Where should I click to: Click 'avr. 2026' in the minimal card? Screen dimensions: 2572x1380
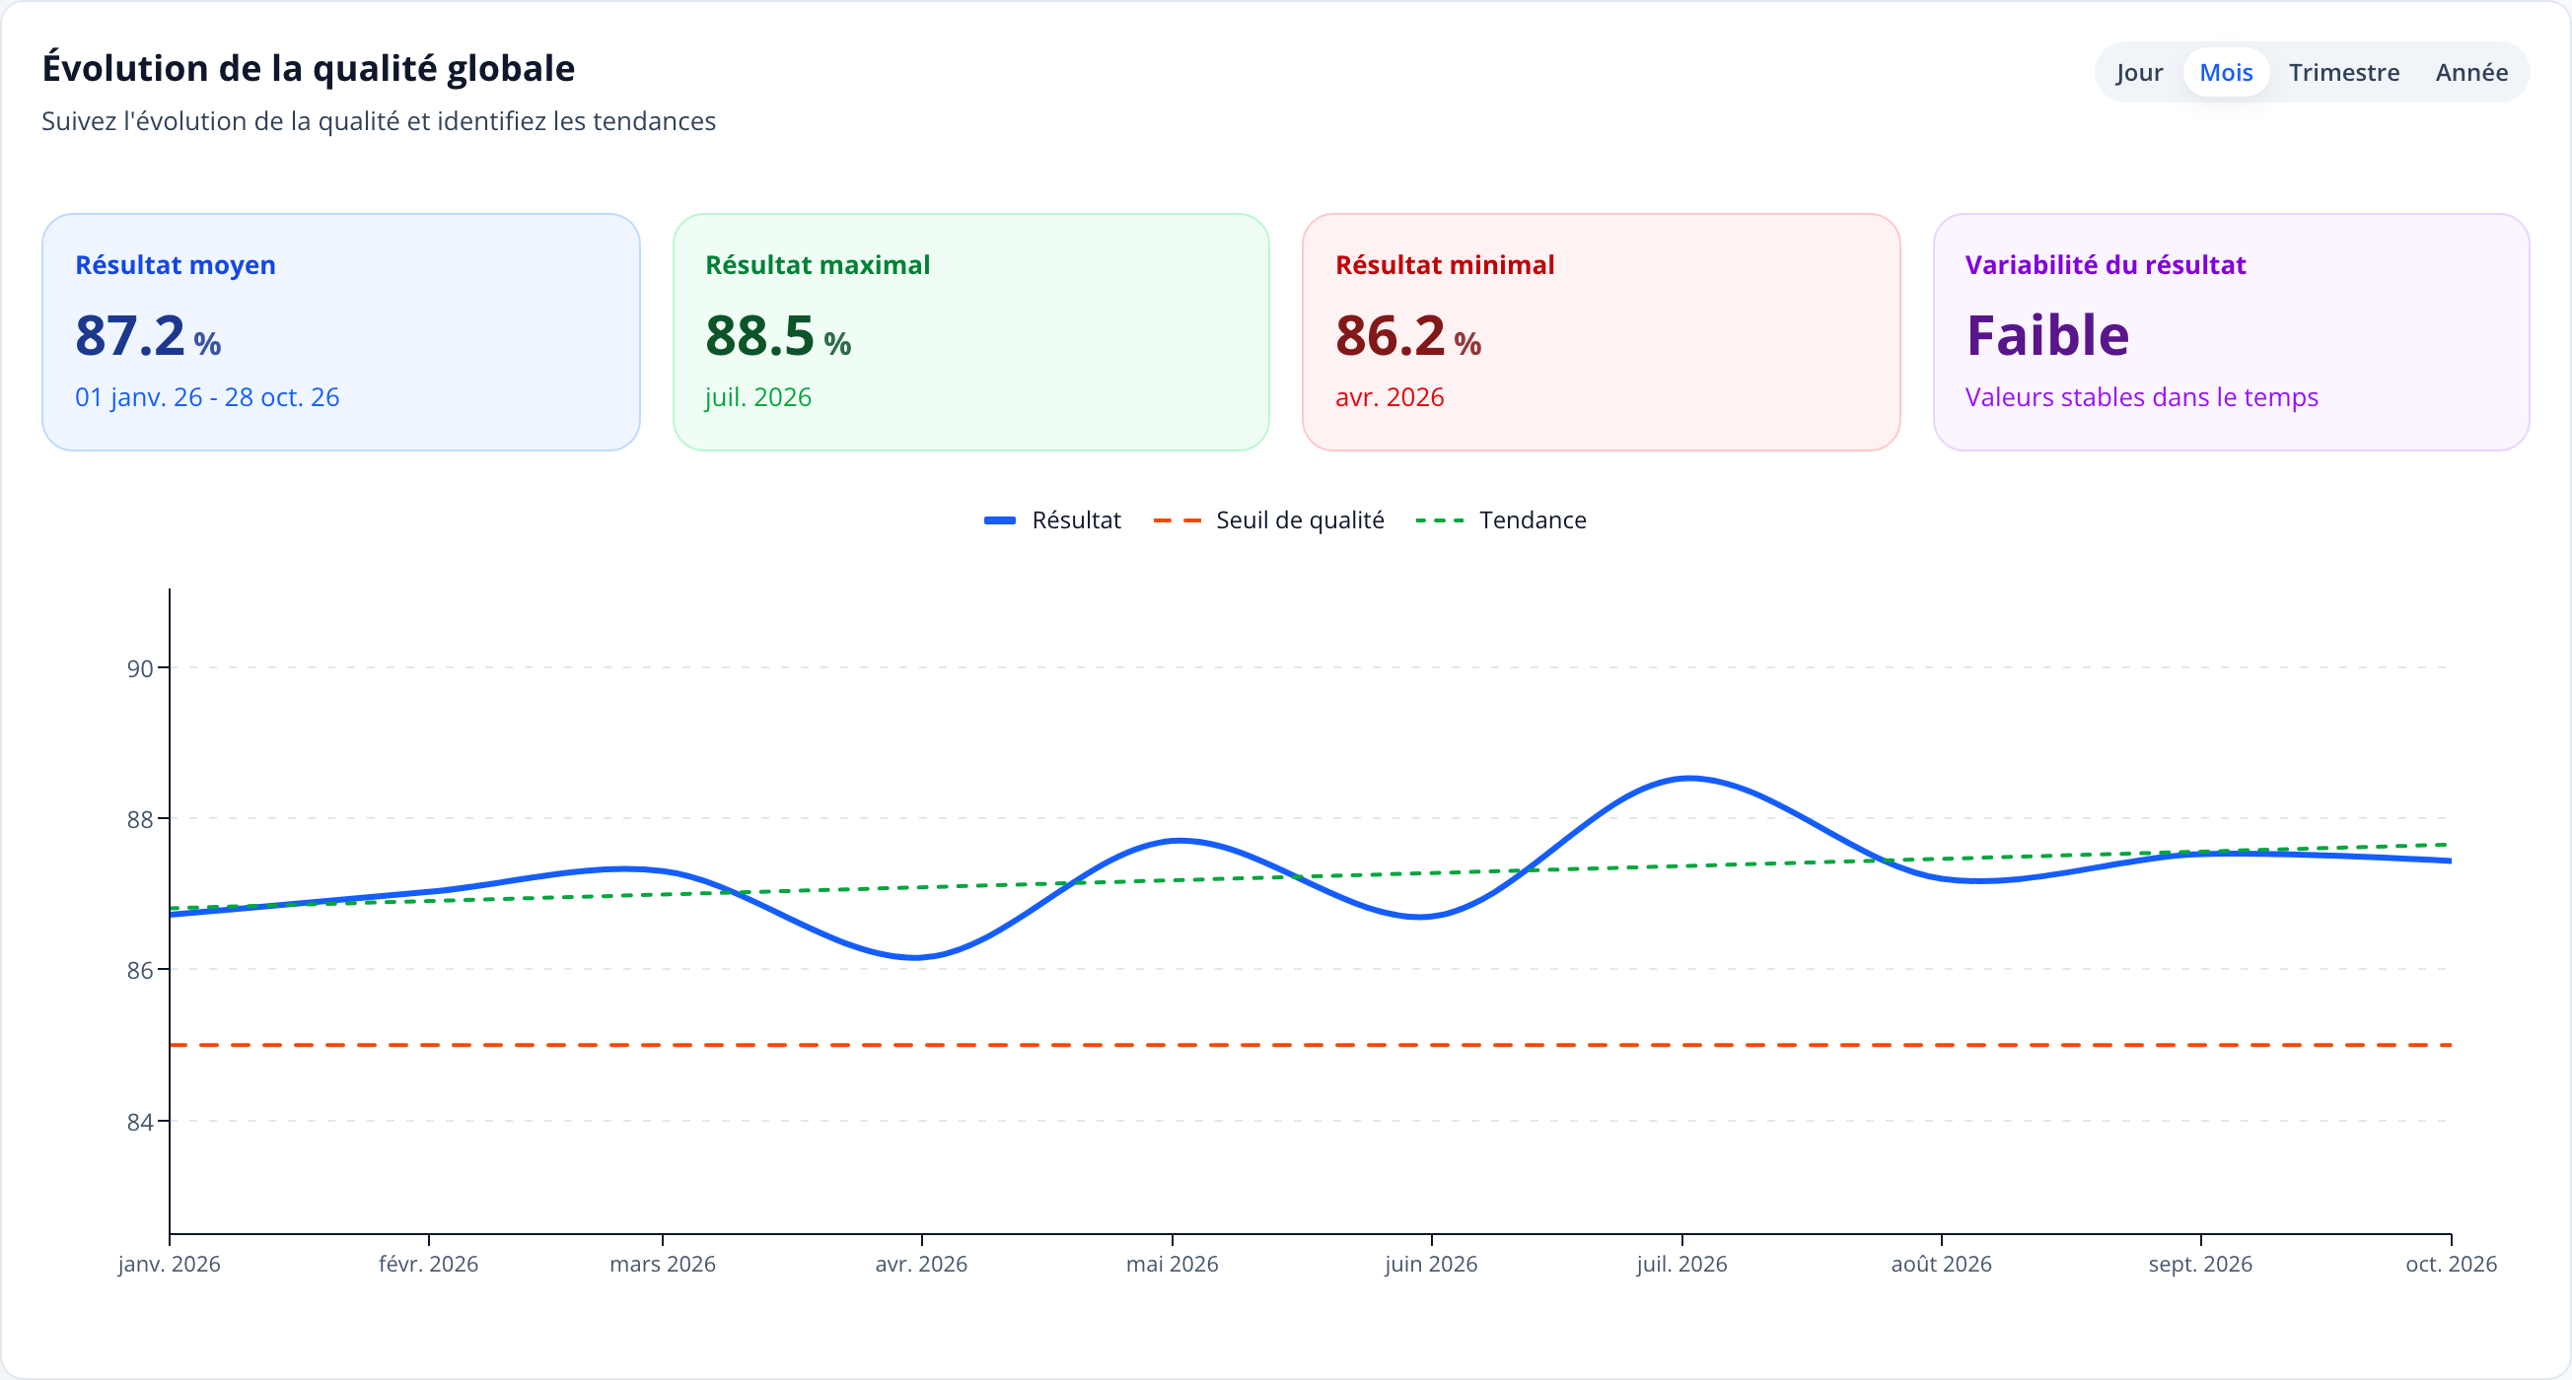click(1389, 397)
